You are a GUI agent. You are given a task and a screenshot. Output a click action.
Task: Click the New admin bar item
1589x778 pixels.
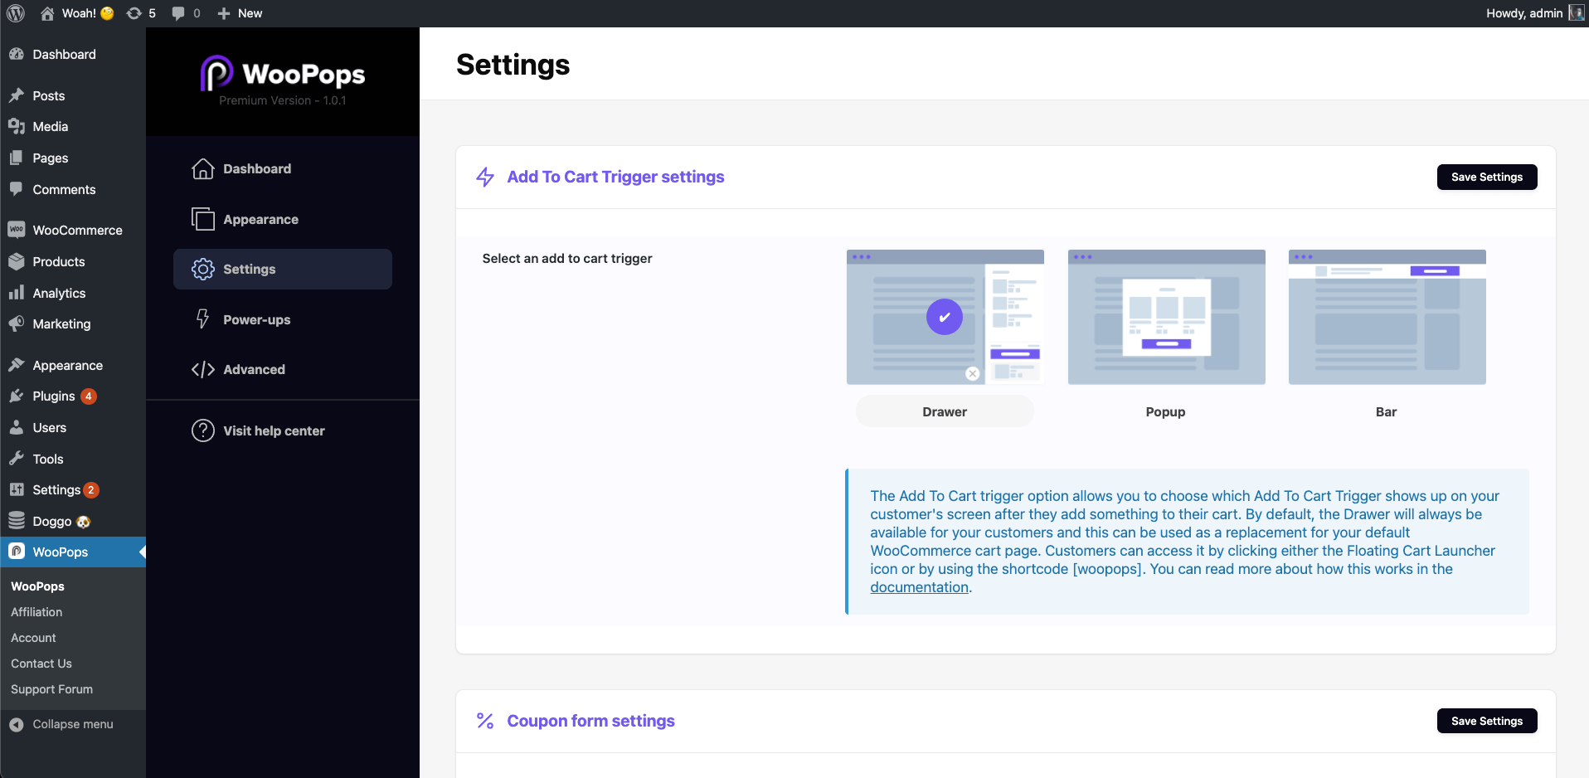click(240, 13)
